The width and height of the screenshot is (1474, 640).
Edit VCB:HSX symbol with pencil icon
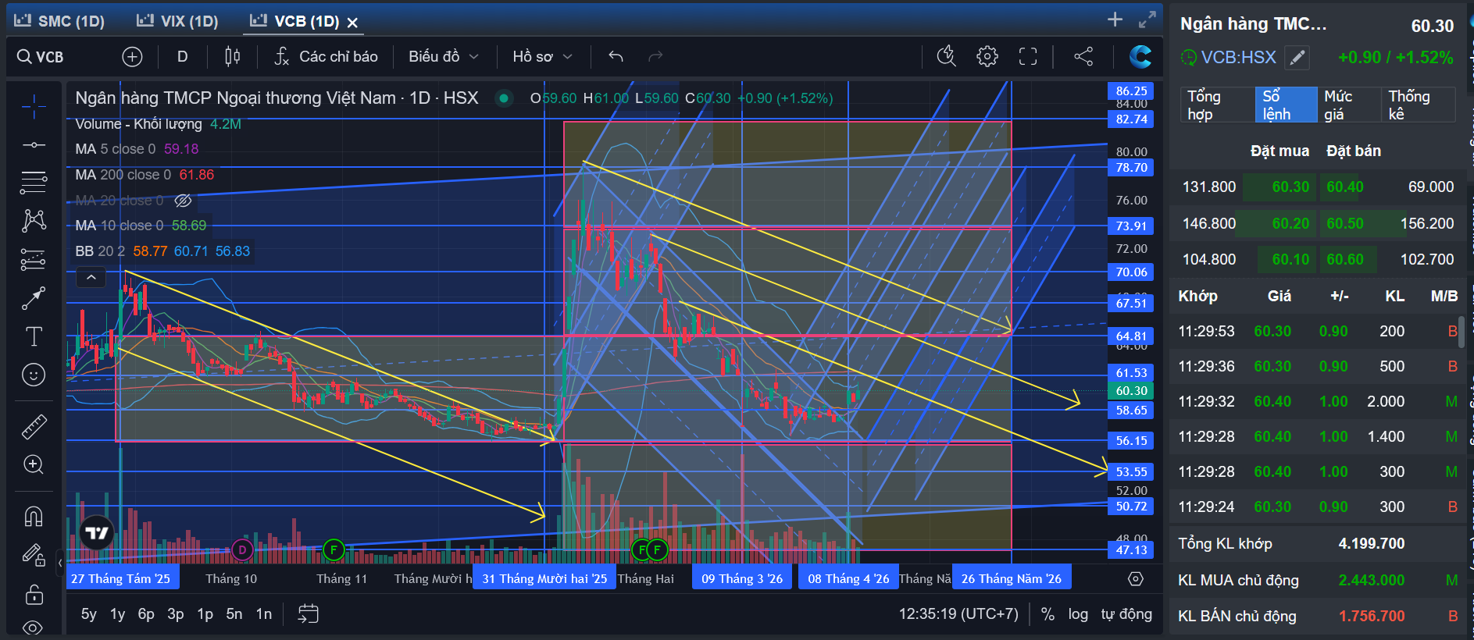[x=1297, y=57]
